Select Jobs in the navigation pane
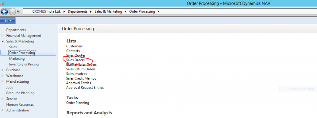Image resolution: width=317 pixels, height=118 pixels. pyautogui.click(x=10, y=87)
